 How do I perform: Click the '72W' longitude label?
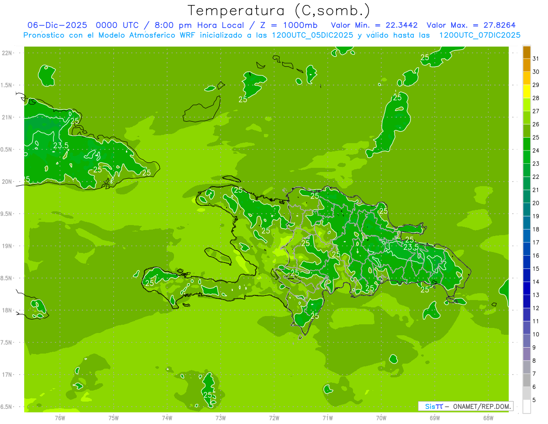274,418
